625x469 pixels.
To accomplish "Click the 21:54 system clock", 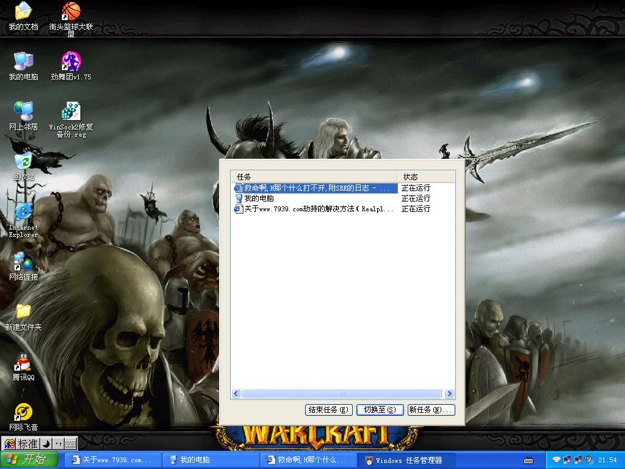I will tap(607, 460).
